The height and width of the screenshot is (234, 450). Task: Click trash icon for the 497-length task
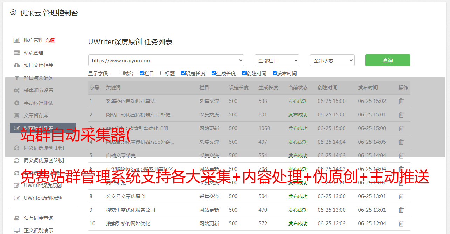click(x=401, y=142)
